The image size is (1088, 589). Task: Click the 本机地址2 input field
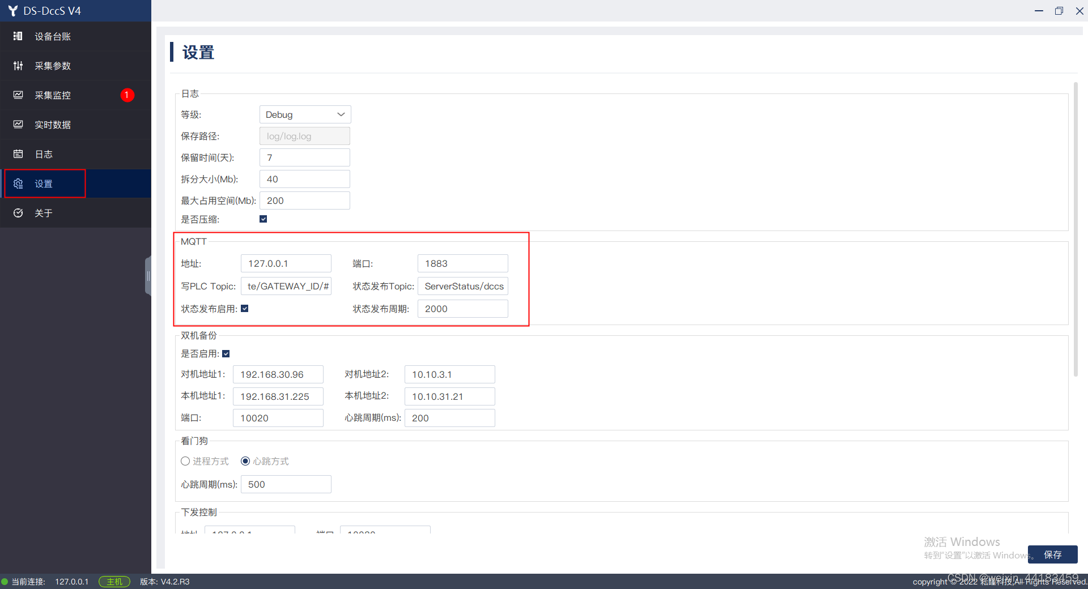(450, 396)
